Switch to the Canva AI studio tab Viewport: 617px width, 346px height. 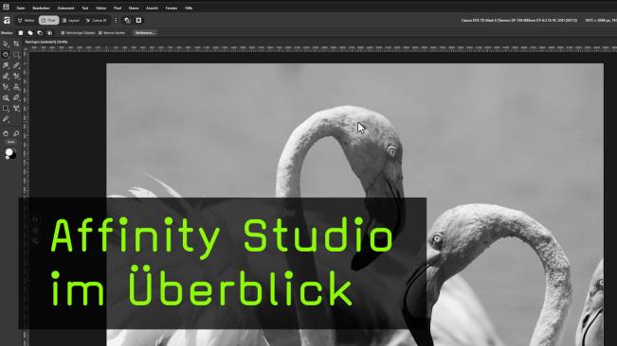96,21
